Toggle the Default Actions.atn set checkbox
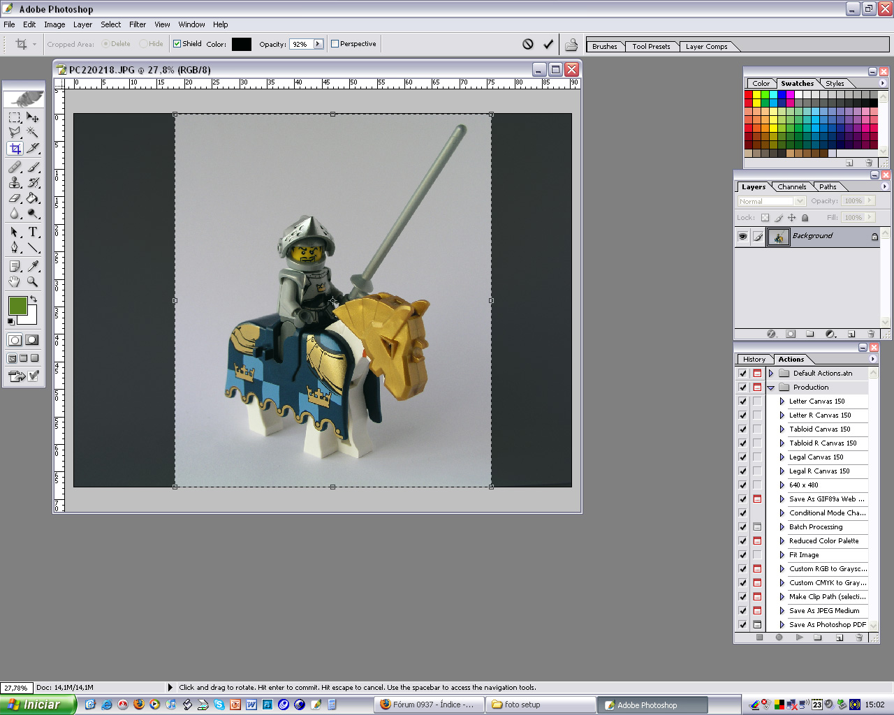Viewport: 894px width, 715px height. point(742,374)
